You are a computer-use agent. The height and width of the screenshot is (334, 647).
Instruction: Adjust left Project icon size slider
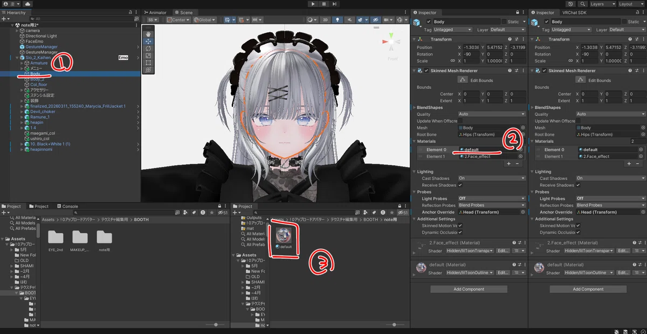point(216,324)
